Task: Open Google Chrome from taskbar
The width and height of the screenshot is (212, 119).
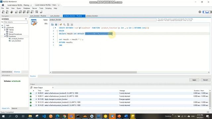Action: tap(65, 116)
